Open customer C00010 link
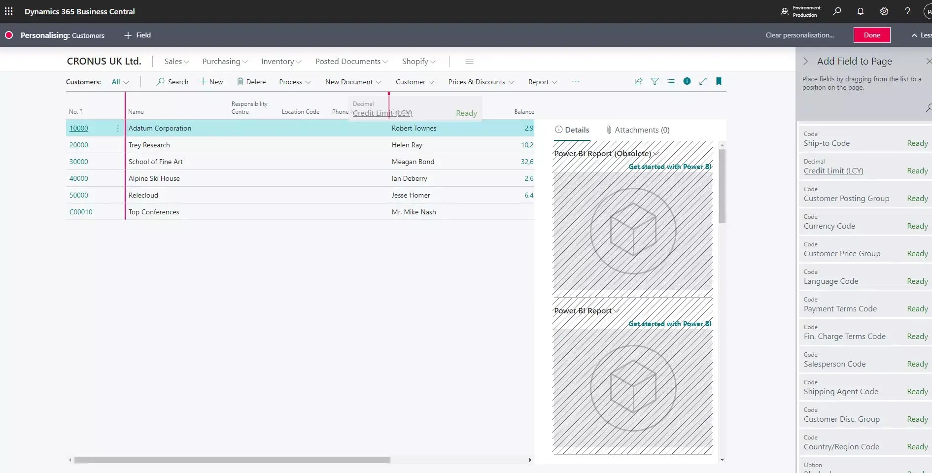 (81, 212)
